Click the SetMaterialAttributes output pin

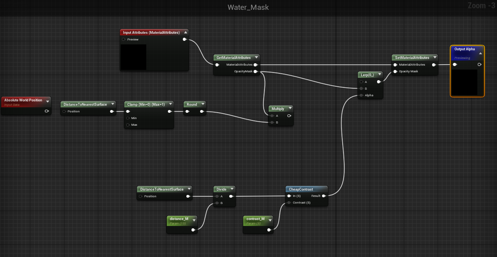tap(434, 65)
